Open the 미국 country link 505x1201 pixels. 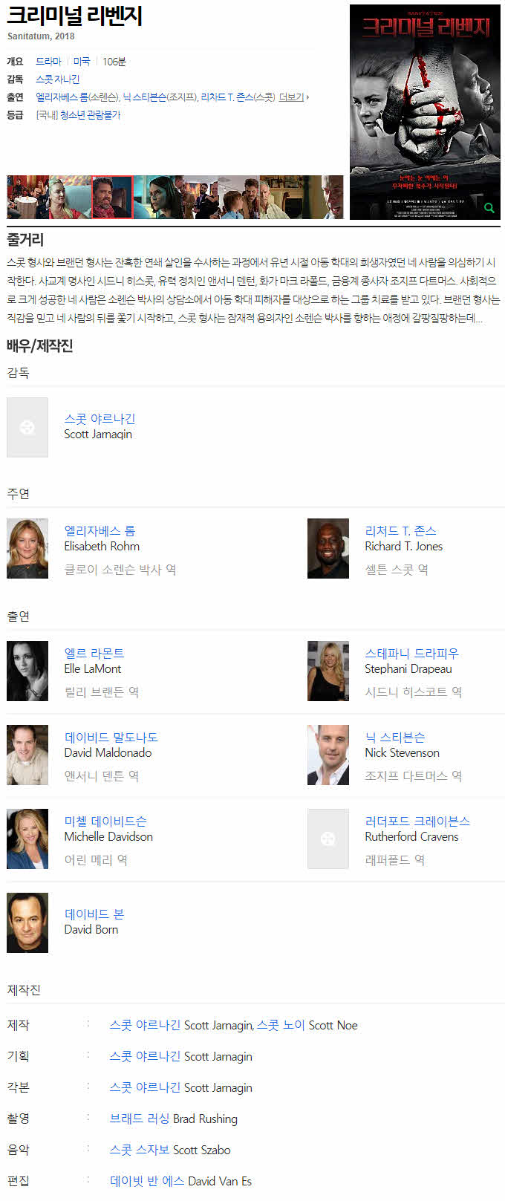click(x=82, y=62)
